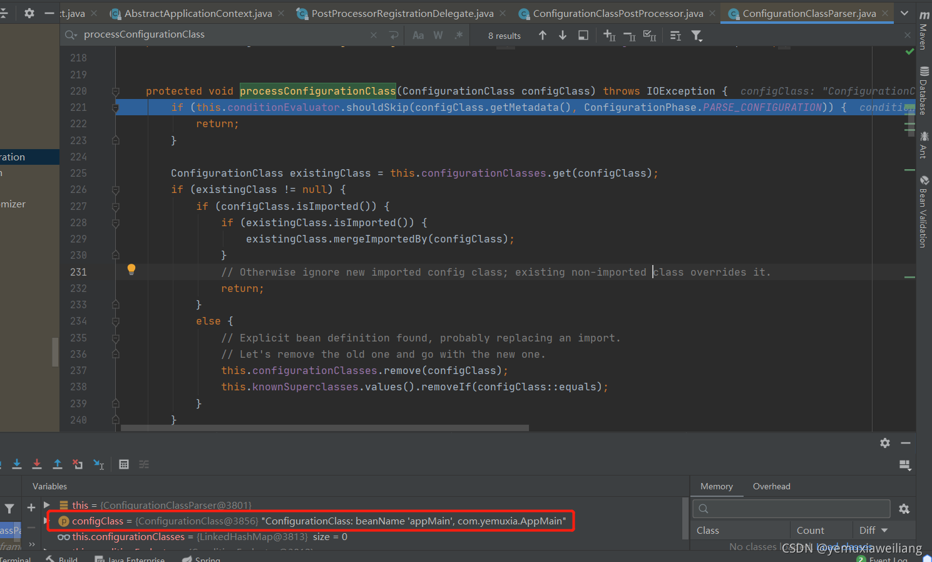
Task: Open Evaluate Expression calculator
Action: 124,464
